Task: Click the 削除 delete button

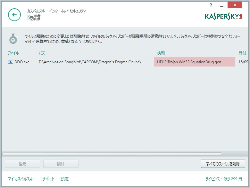Action: click(x=61, y=164)
